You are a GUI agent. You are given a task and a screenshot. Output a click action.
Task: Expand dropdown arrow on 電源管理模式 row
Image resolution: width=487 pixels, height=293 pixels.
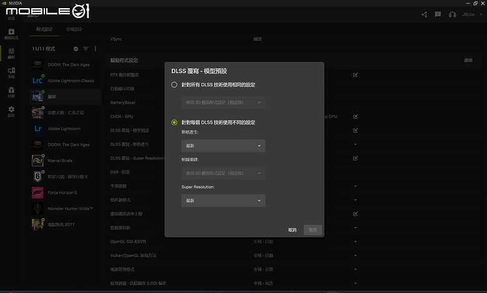tap(355, 269)
